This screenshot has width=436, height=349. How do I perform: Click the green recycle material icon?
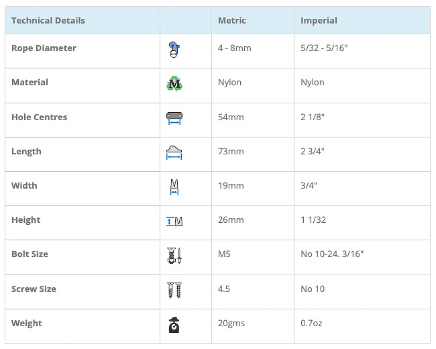click(x=174, y=83)
